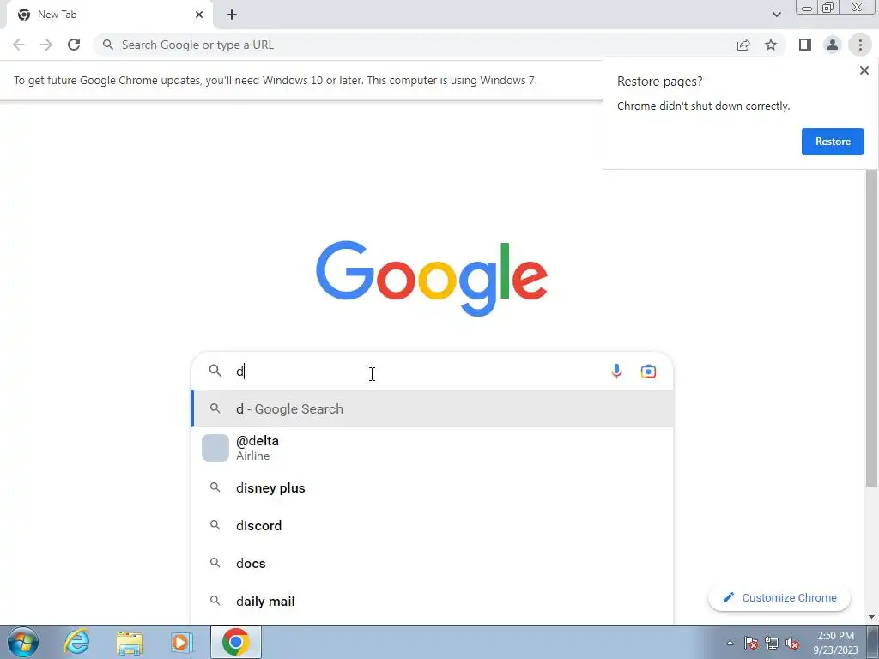Search by image with the camera icon
This screenshot has height=659, width=879.
[648, 371]
